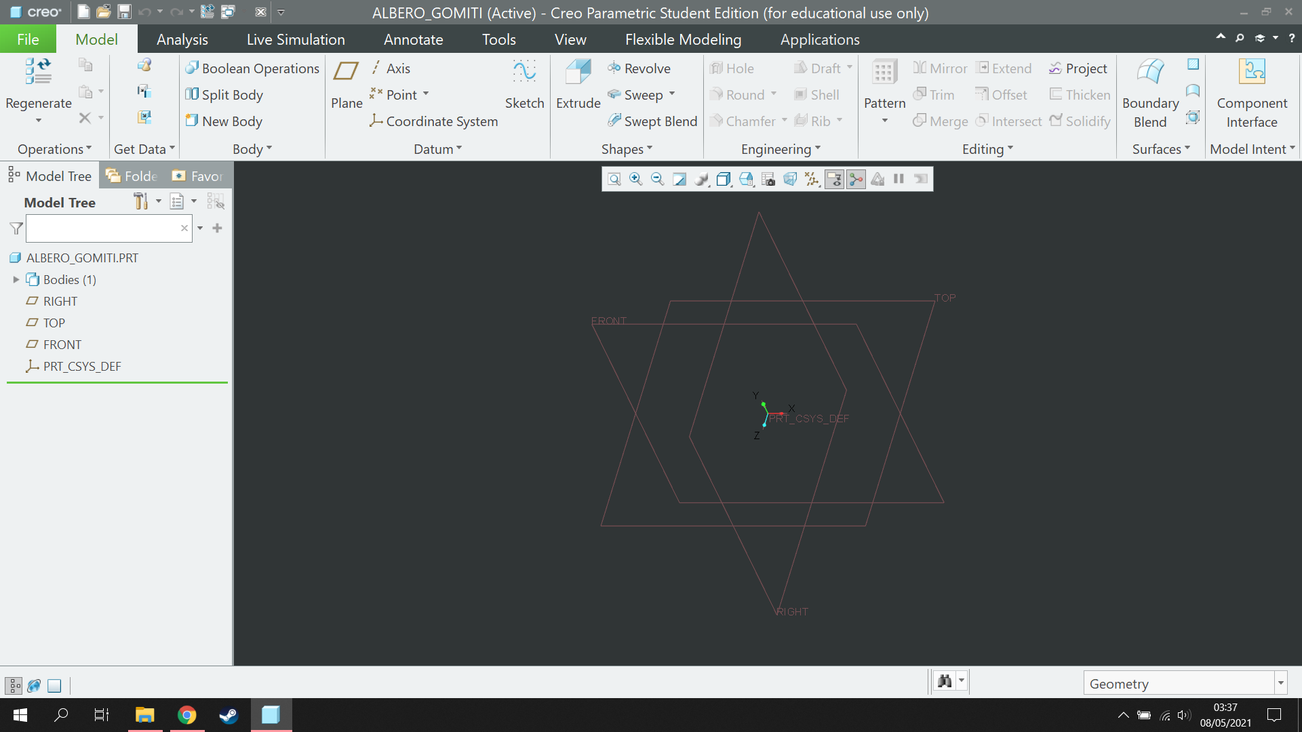Image resolution: width=1302 pixels, height=732 pixels.
Task: Click Zoom In icon in graphics toolbar
Action: [x=636, y=179]
